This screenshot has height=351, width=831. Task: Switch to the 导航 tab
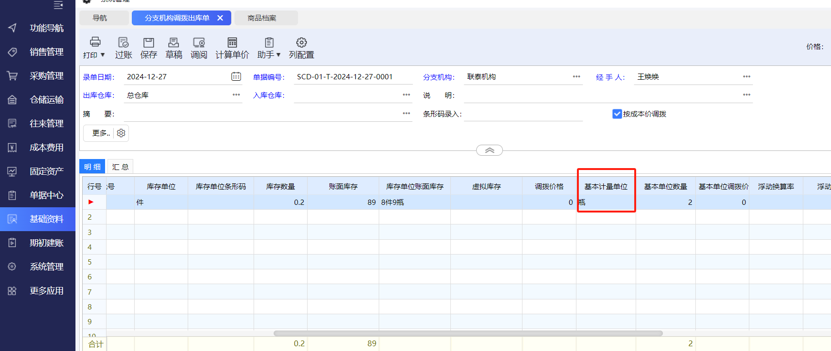tap(104, 18)
